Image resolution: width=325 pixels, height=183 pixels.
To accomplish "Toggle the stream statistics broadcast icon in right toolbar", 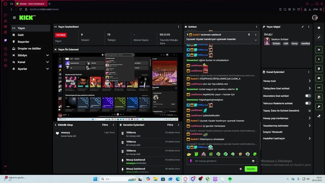I will point(319,88).
